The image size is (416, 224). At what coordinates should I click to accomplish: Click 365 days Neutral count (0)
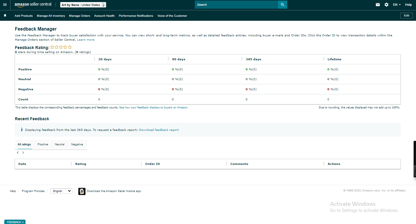point(254,79)
